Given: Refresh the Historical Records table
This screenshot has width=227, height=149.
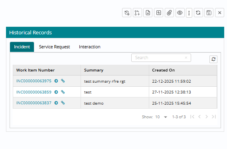Looking at the screenshot, I should click(213, 59).
